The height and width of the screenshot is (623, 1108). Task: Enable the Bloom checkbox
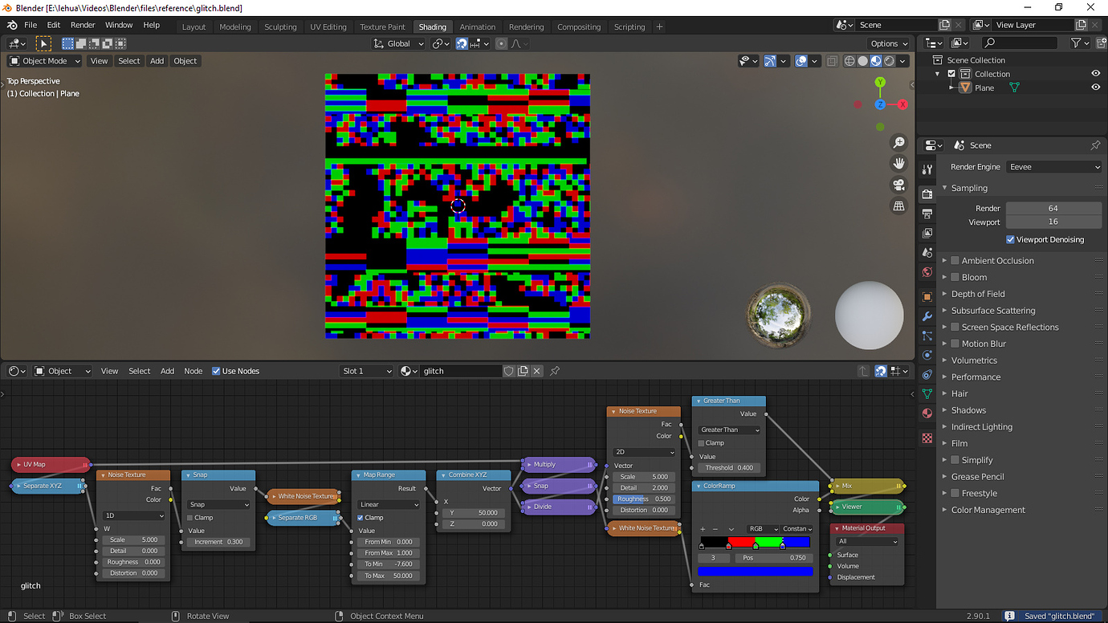955,276
